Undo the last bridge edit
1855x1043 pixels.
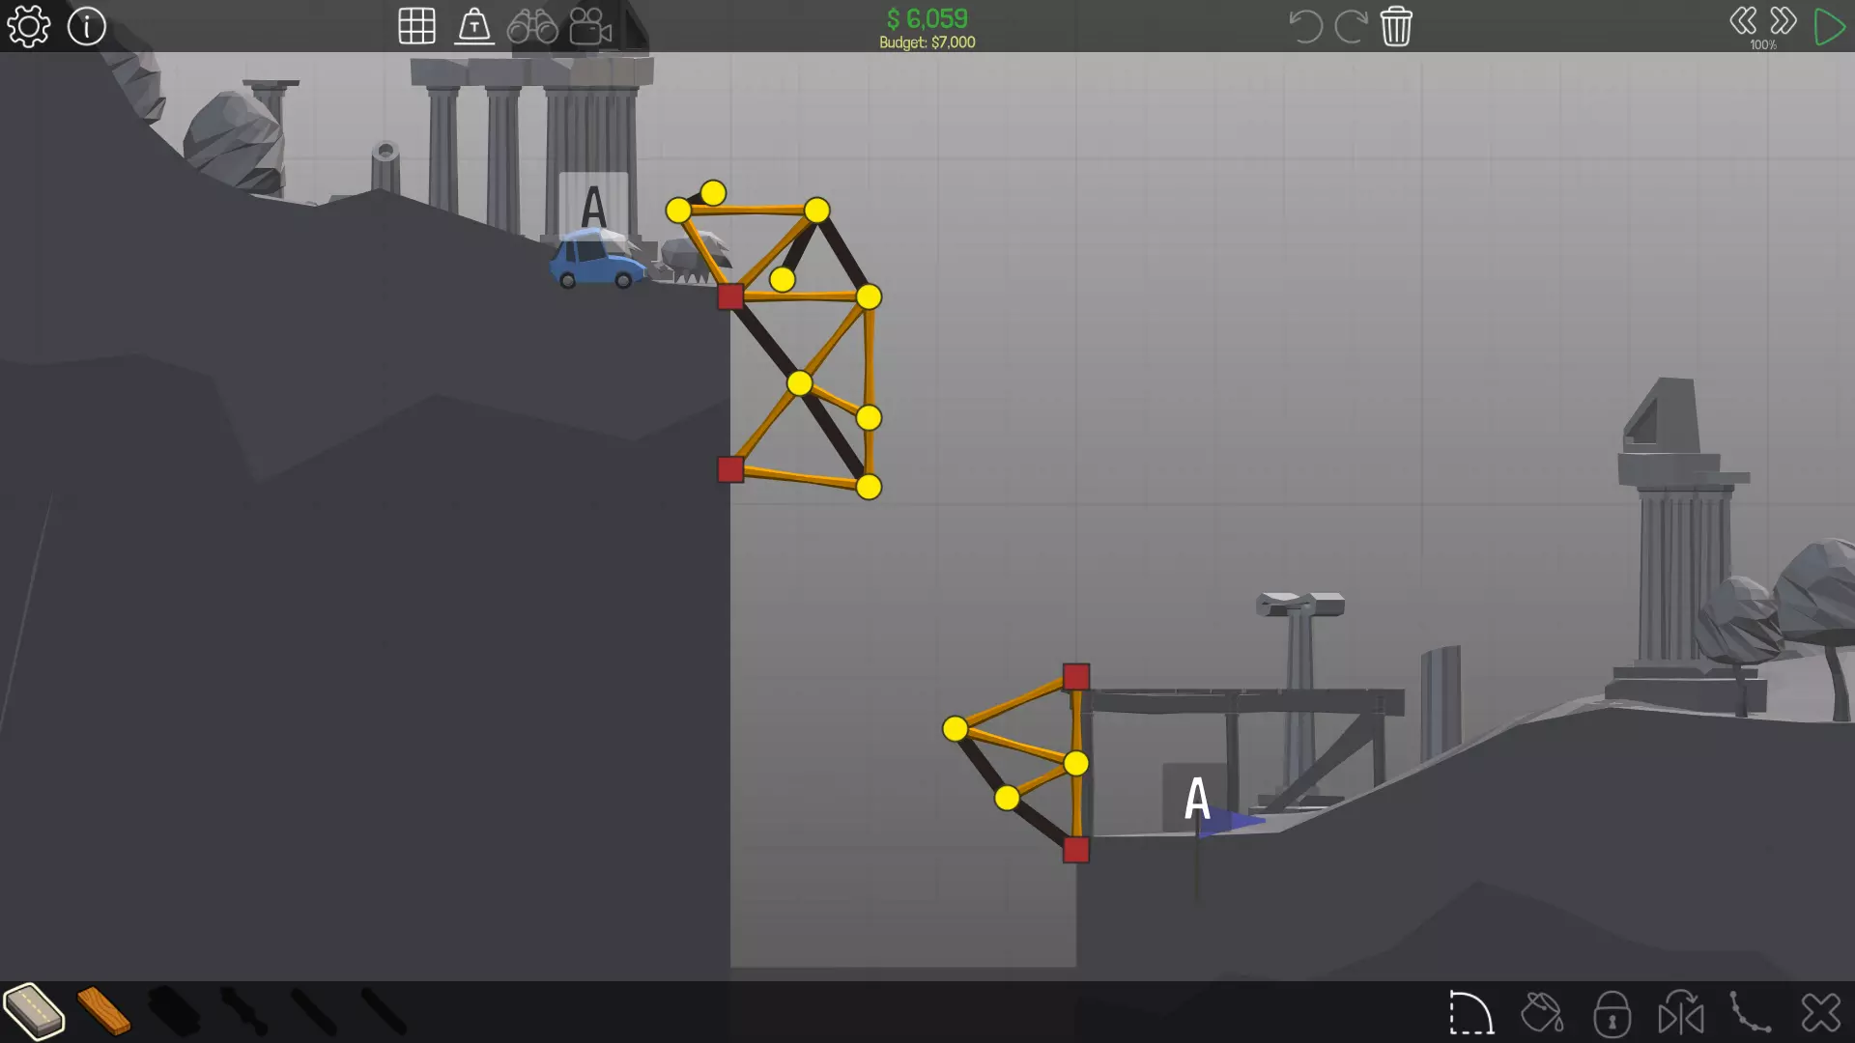pos(1305,26)
